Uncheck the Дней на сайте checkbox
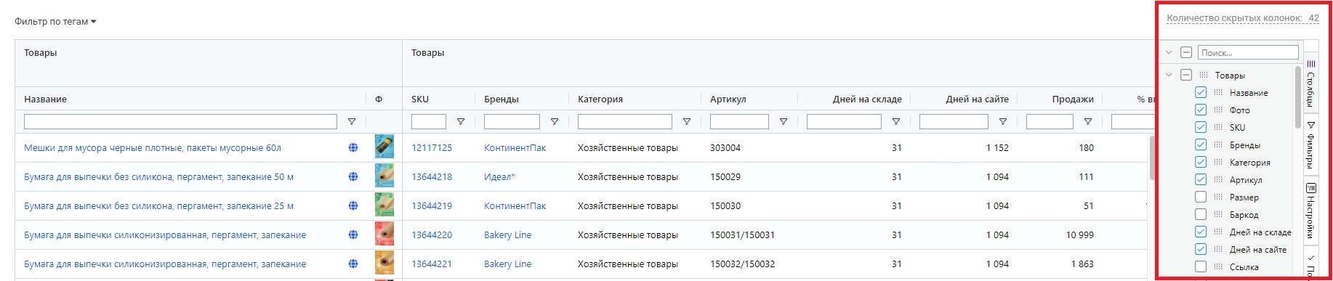This screenshot has width=1333, height=281. point(1201,249)
